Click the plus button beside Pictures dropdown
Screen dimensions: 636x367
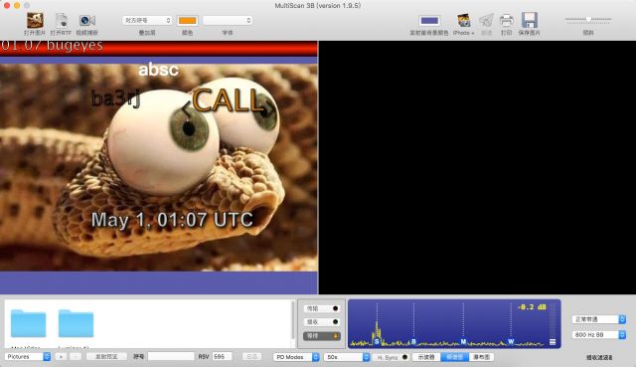click(61, 356)
